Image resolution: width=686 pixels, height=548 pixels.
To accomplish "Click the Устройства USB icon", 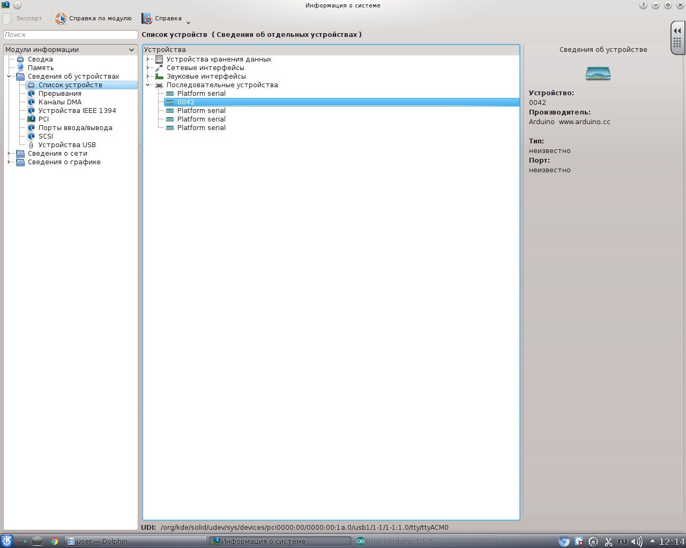I will coord(31,145).
